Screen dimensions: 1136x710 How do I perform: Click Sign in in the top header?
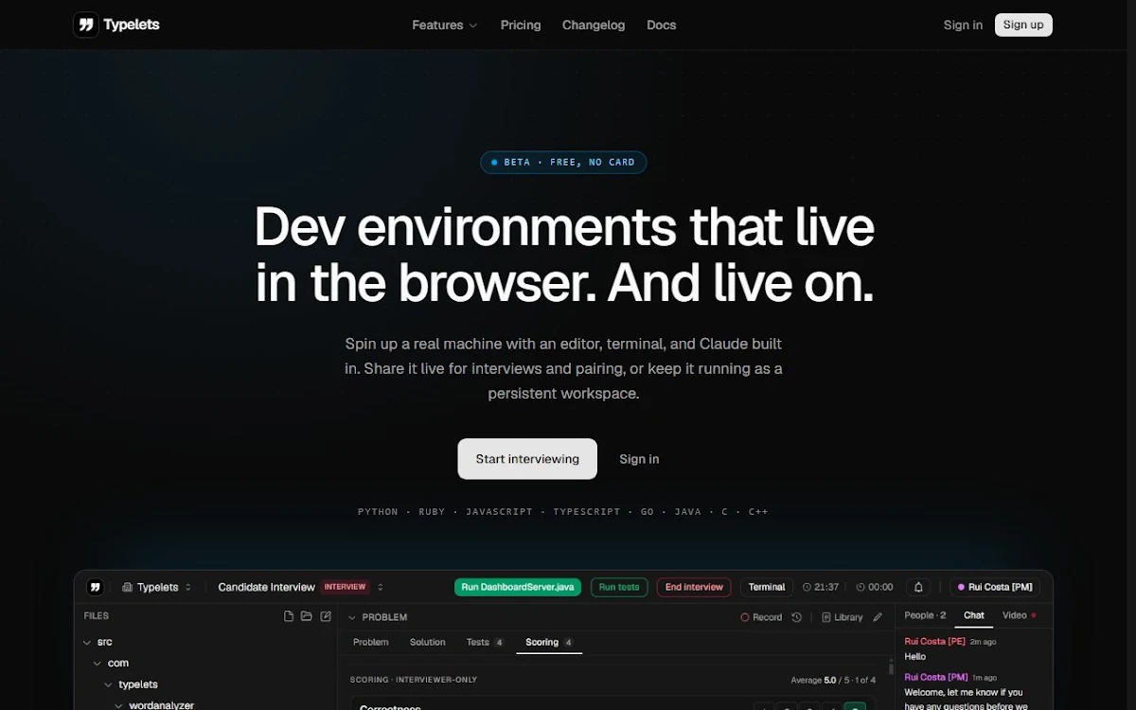pos(963,25)
